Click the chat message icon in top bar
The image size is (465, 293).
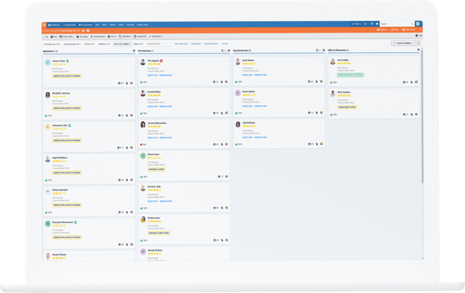[x=377, y=24]
